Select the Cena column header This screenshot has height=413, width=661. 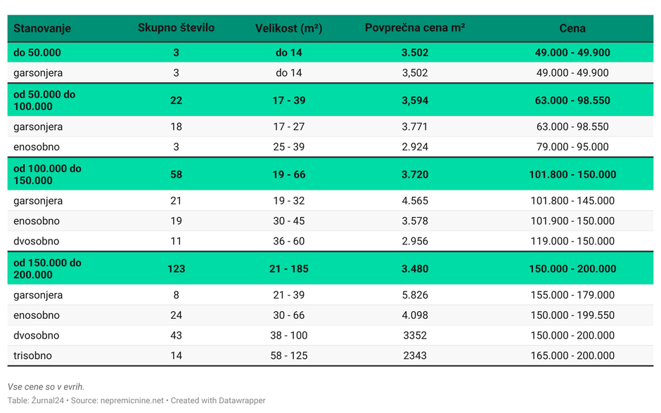click(x=572, y=29)
